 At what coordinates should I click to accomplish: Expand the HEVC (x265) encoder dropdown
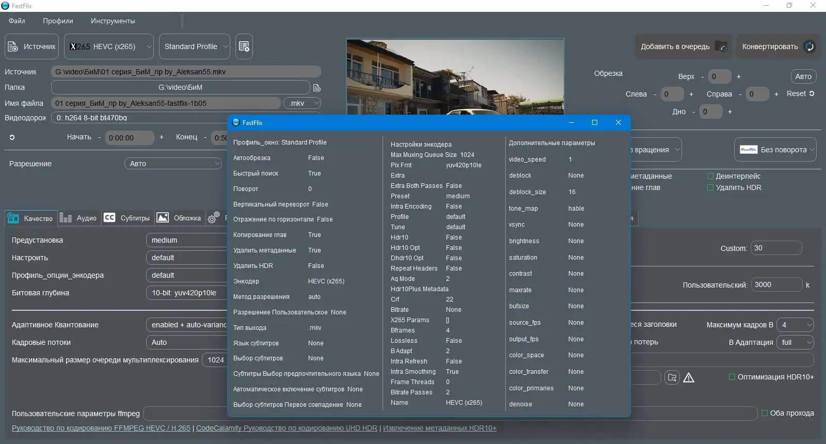[109, 46]
